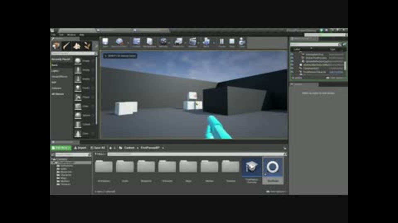This screenshot has height=223, width=398.
Task: Click the Save toolbar icon
Action: click(x=105, y=41)
